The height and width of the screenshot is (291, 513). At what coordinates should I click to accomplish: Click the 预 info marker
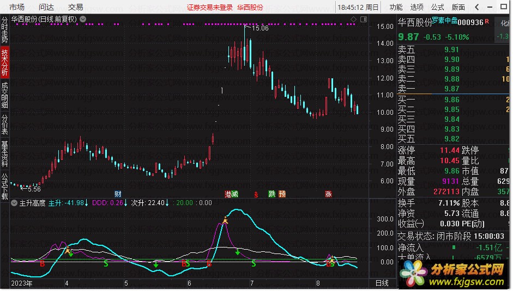pyautogui.click(x=282, y=194)
